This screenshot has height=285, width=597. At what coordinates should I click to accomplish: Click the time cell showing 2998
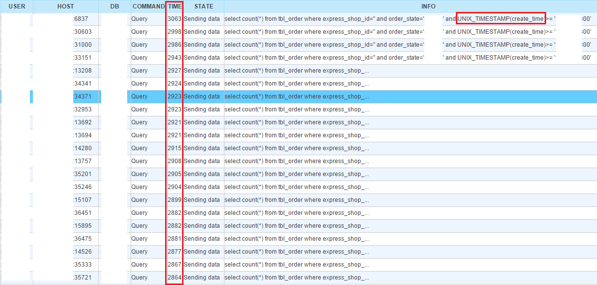[175, 32]
